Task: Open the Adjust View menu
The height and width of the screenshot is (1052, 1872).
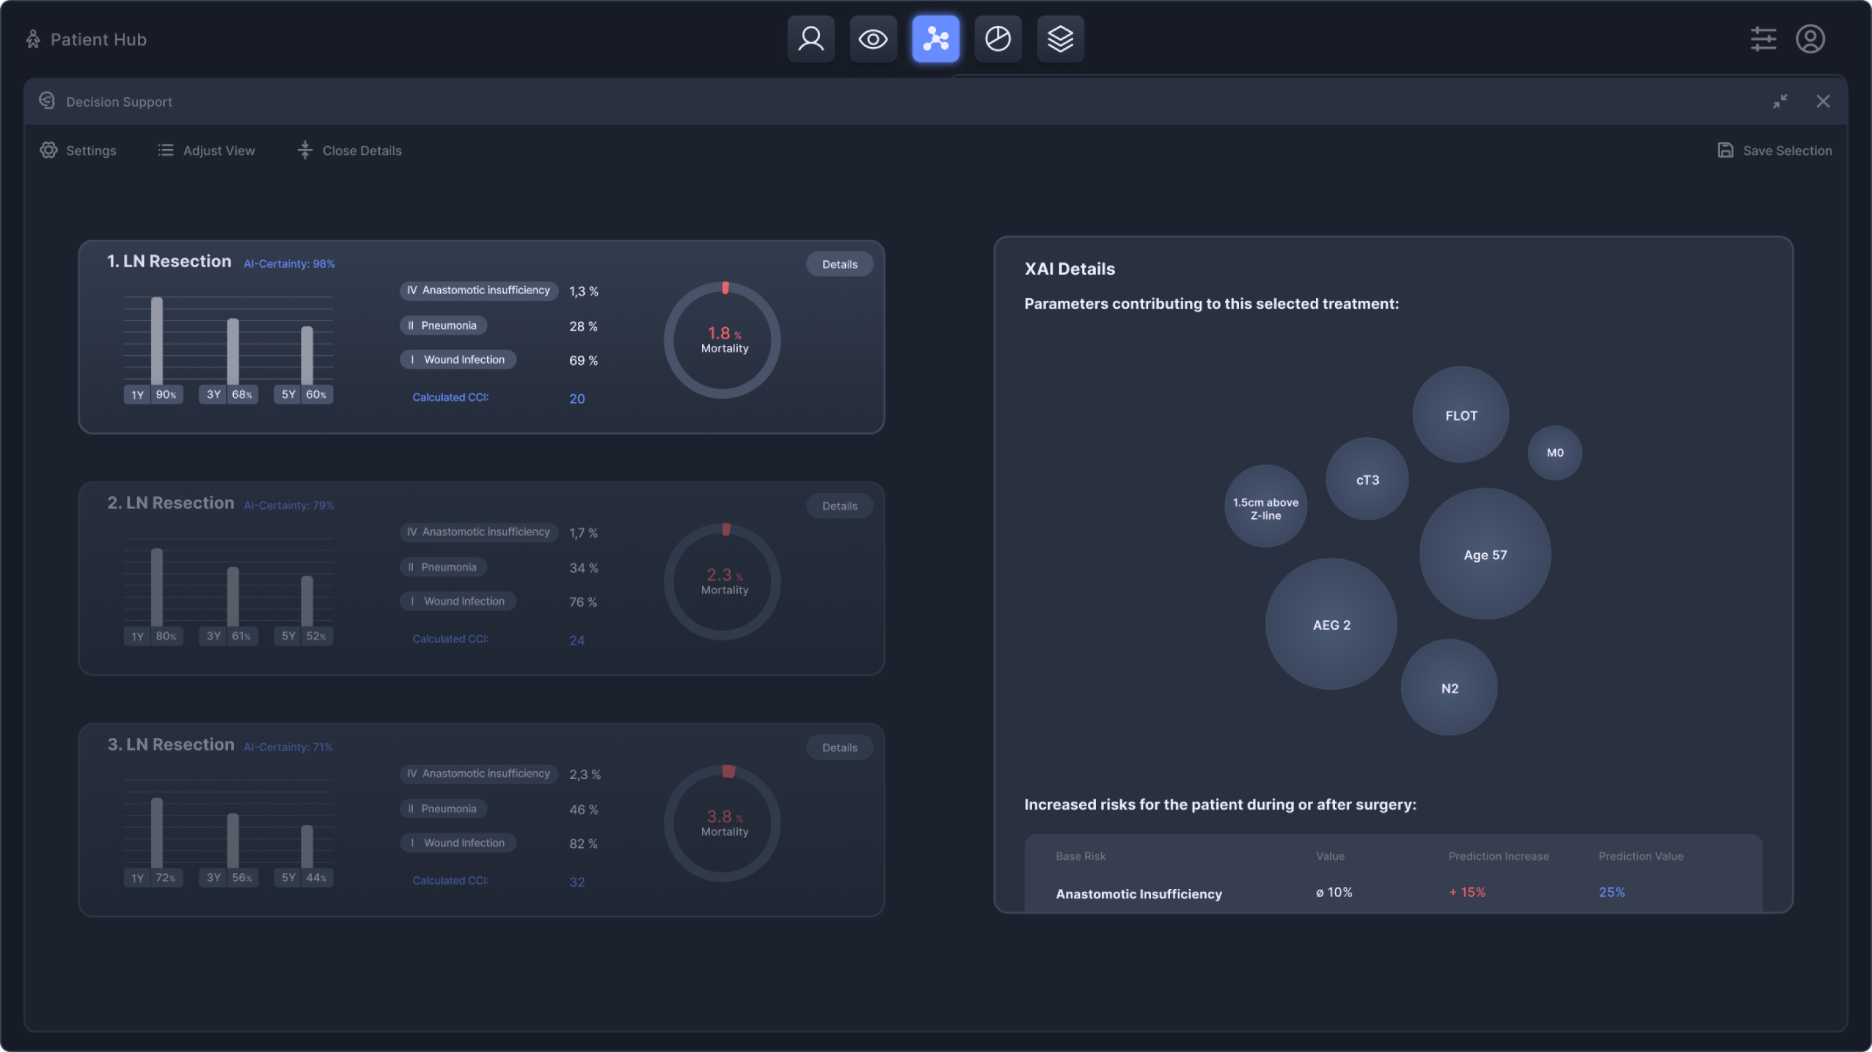Action: point(206,150)
